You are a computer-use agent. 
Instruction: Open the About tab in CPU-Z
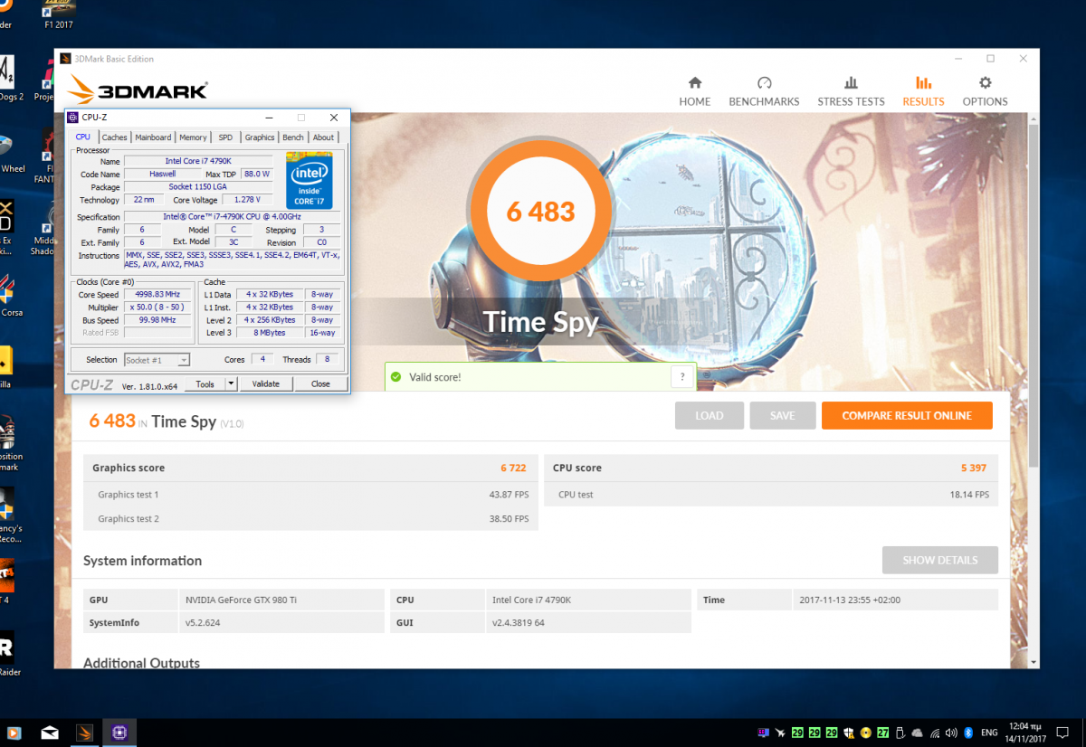323,137
